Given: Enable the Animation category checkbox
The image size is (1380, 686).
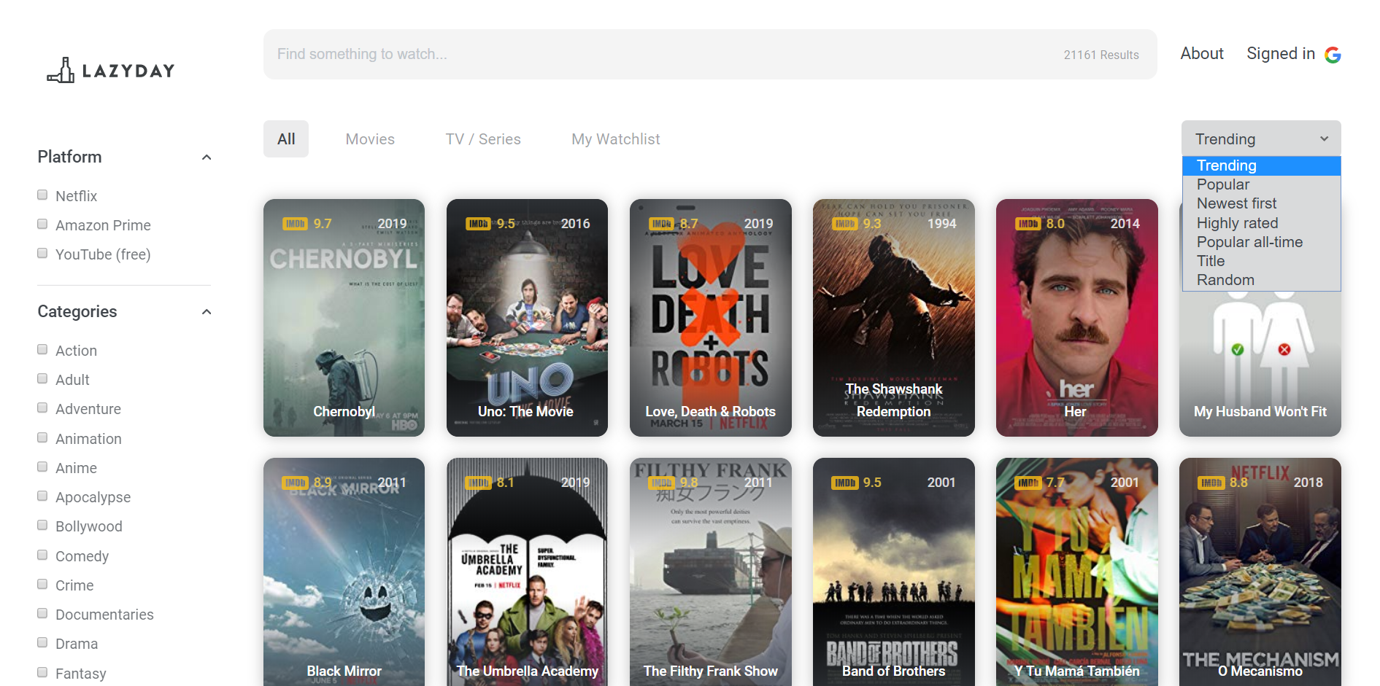Looking at the screenshot, I should click(42, 437).
